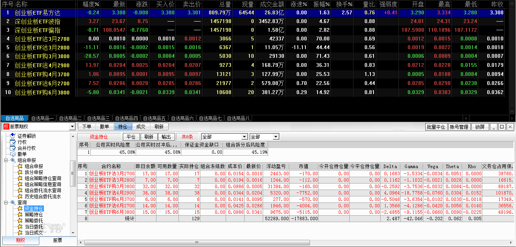The height and width of the screenshot is (247, 516).
Task: Select 创业板ETF沽4月2900 row in positions table
Action: 112,193
